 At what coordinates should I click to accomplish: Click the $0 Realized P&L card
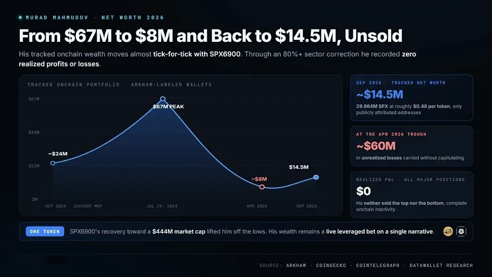click(411, 194)
